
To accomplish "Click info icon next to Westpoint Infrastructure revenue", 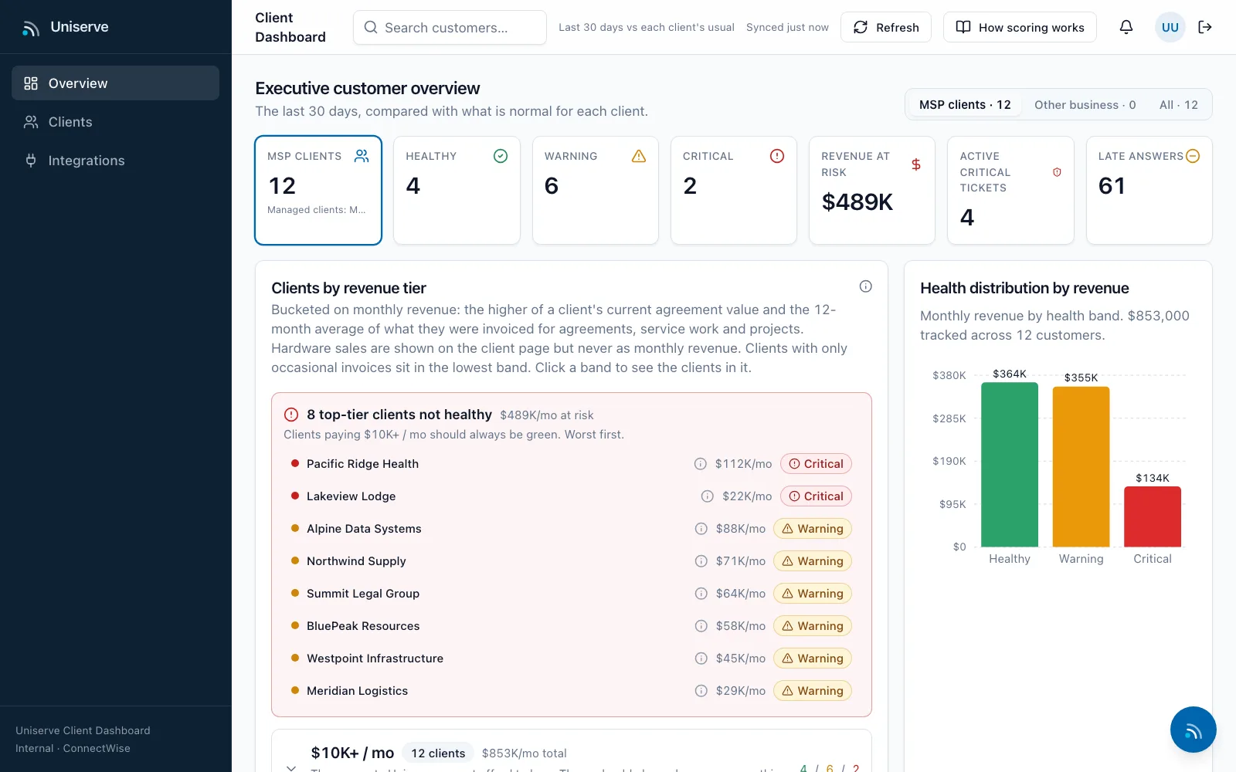I will click(x=701, y=659).
